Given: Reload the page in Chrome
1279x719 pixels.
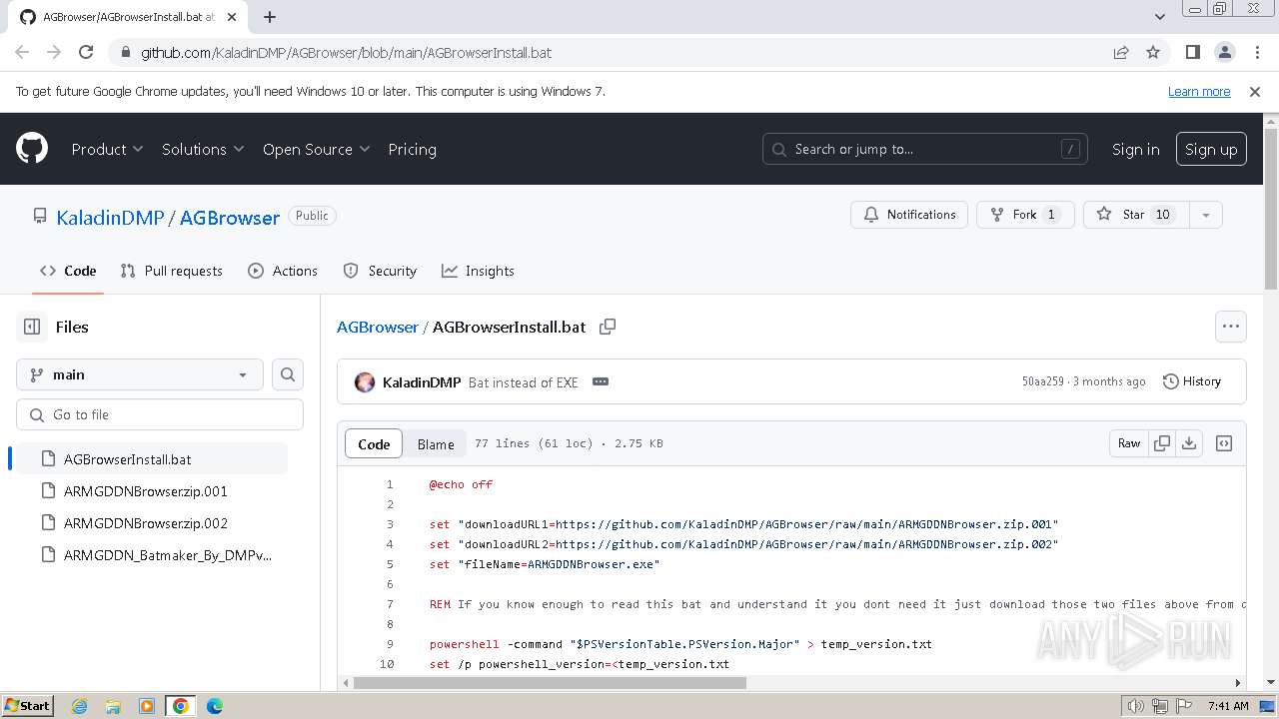Looking at the screenshot, I should [86, 52].
